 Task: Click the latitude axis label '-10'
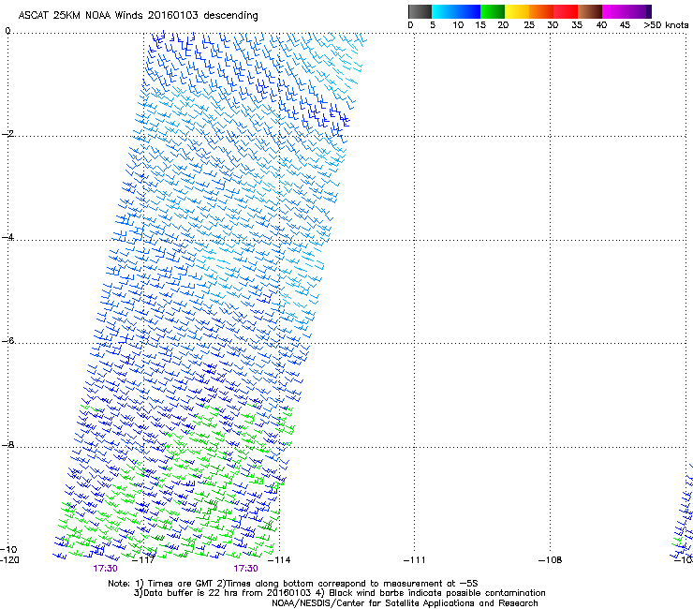pyautogui.click(x=8, y=549)
